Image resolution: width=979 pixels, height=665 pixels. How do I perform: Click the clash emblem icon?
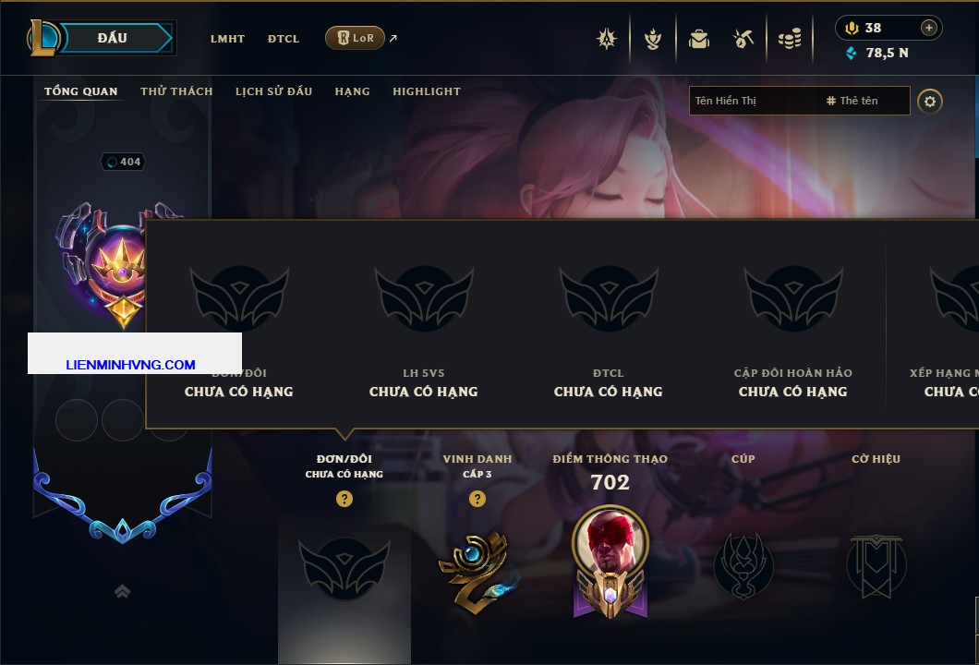pyautogui.click(x=606, y=40)
